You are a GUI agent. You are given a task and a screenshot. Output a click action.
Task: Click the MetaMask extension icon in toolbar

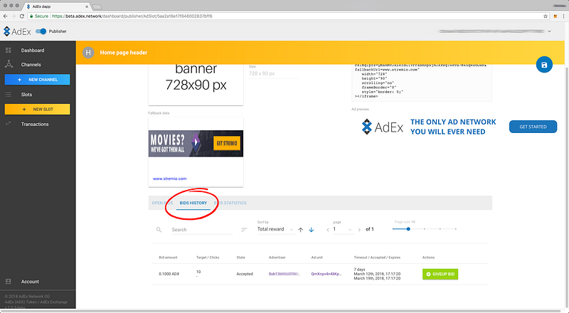tap(555, 16)
